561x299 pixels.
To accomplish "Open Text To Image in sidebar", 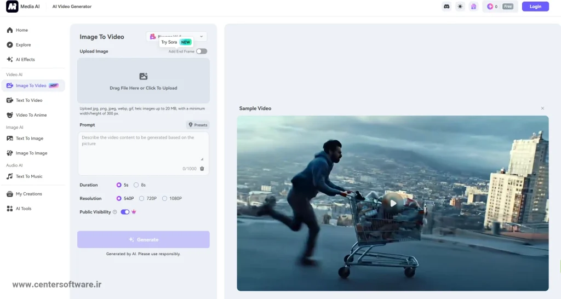I will pos(33,138).
